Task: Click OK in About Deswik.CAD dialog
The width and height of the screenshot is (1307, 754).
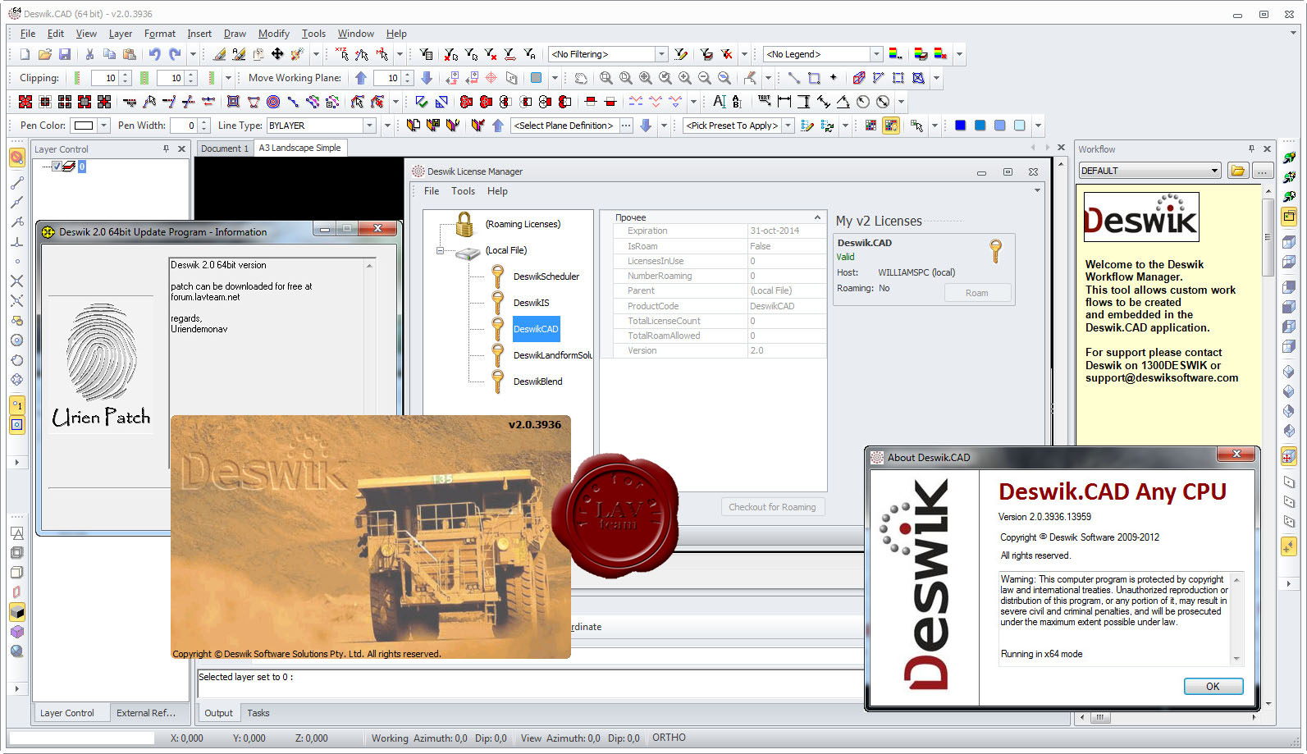Action: pos(1213,687)
